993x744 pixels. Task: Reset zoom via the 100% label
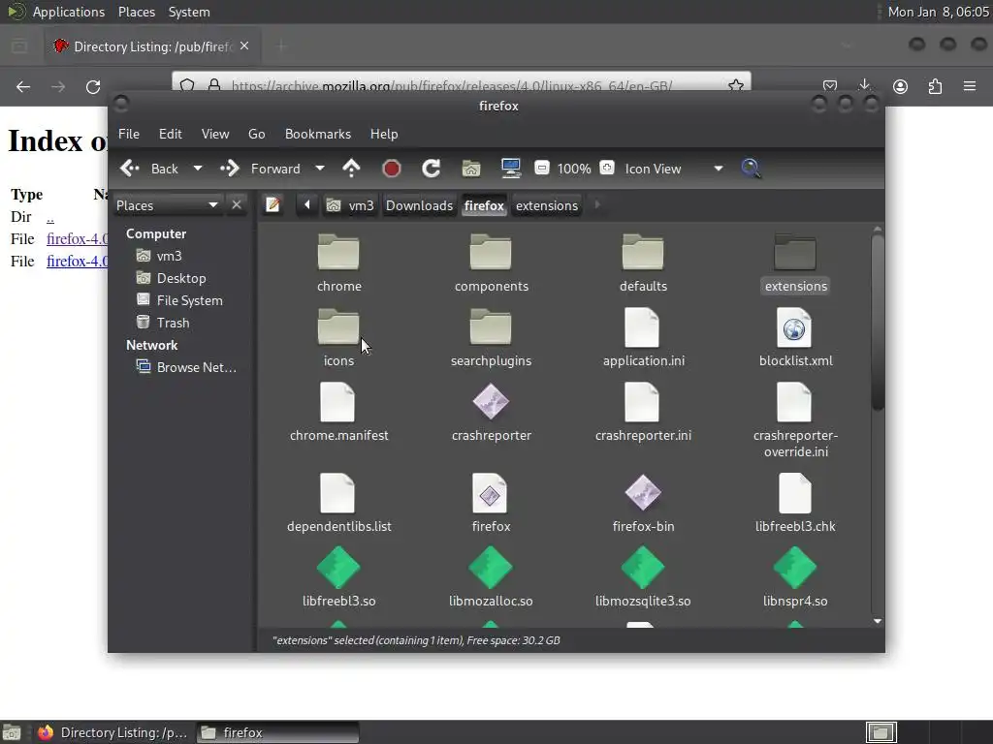click(574, 169)
